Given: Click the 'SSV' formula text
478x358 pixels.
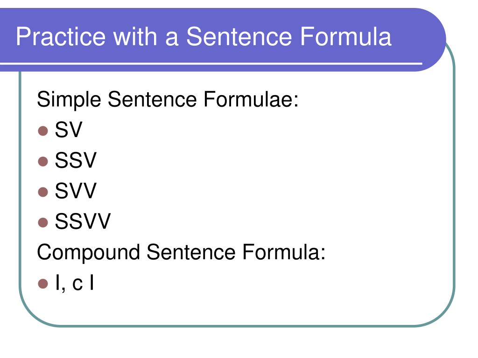Looking at the screenshot, I should 76,160.
